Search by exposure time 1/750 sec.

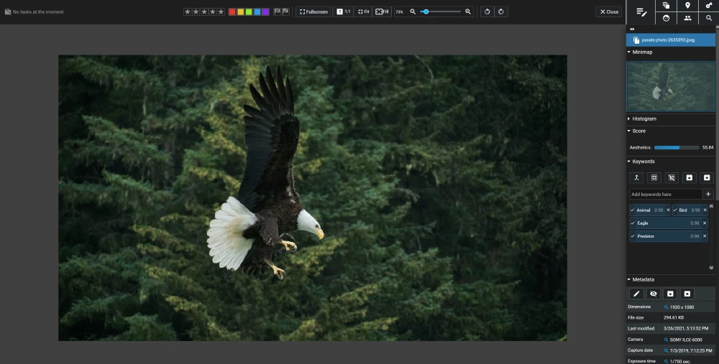(x=667, y=361)
